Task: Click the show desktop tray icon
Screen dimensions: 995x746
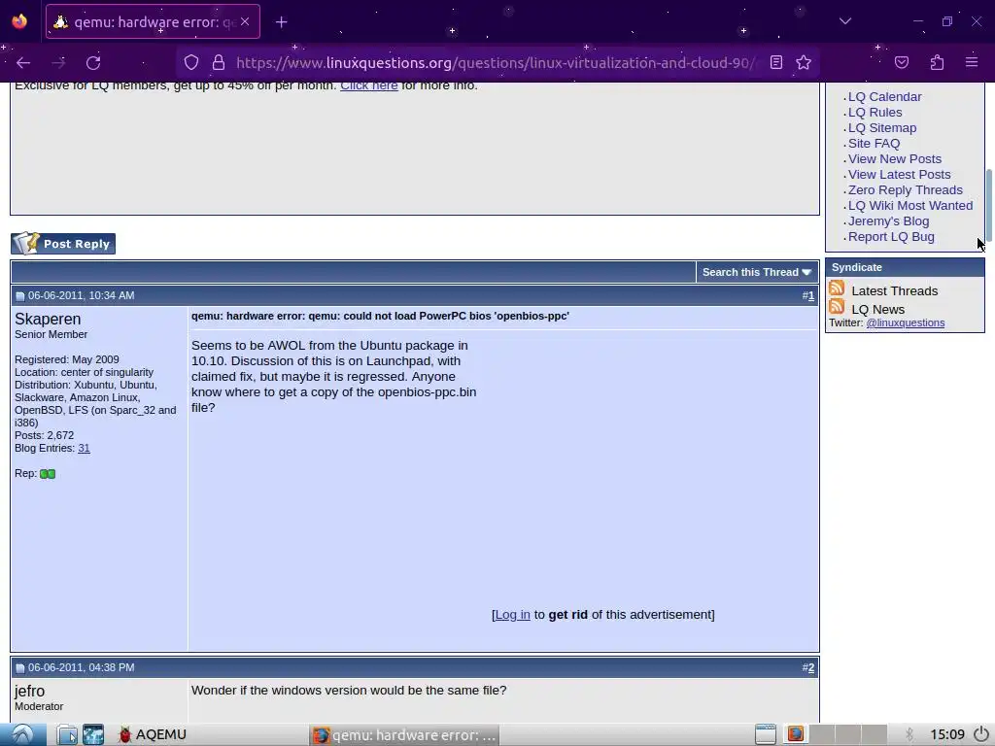Action: pyautogui.click(x=766, y=734)
